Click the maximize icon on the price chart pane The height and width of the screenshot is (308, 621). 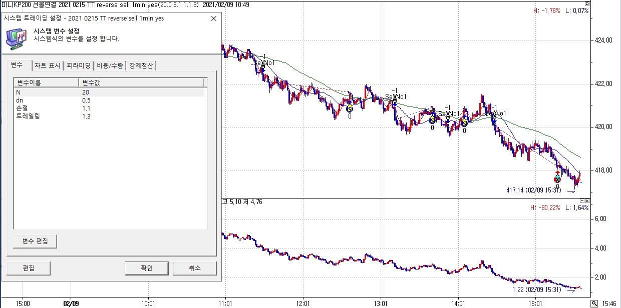(x=587, y=3)
